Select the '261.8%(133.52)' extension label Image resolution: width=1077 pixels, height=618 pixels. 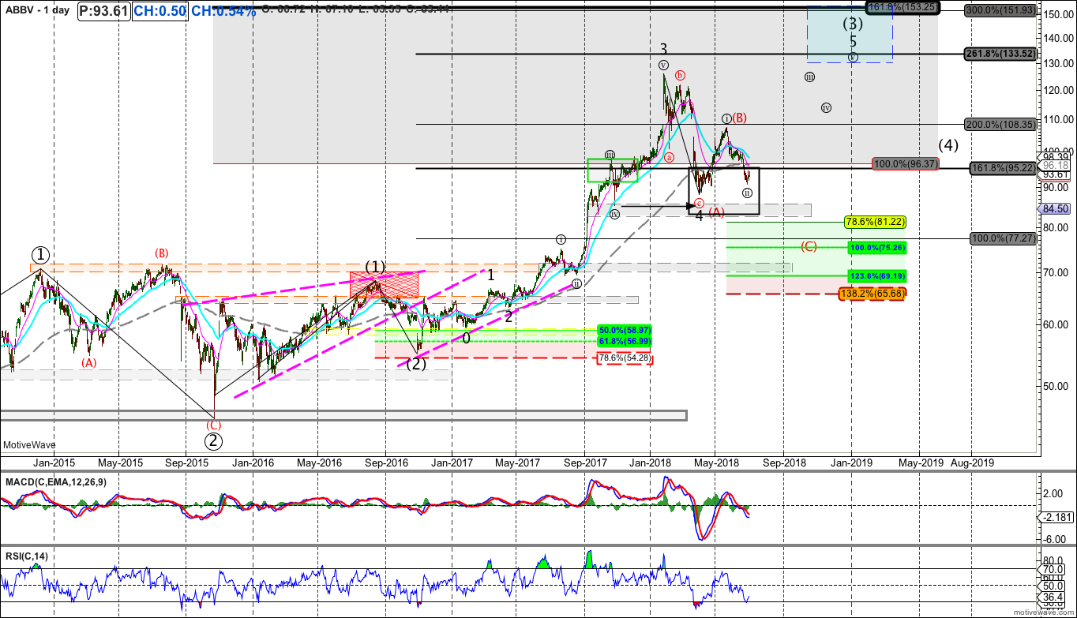[x=999, y=54]
